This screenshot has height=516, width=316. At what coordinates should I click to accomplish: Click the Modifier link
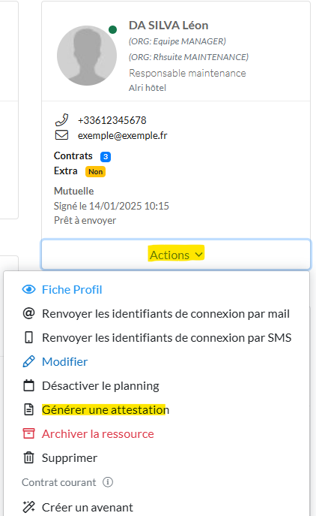coord(64,362)
